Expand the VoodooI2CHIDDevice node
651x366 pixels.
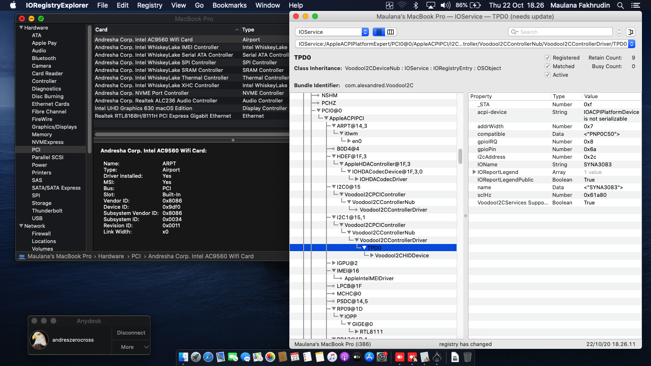click(x=372, y=255)
